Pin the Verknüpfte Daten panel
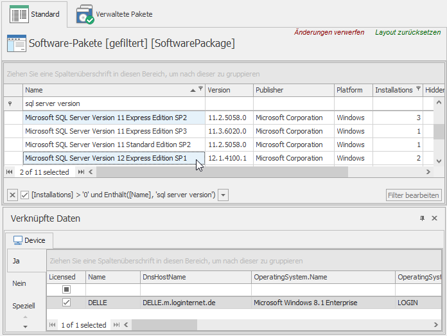This screenshot has width=447, height=336. point(422,218)
